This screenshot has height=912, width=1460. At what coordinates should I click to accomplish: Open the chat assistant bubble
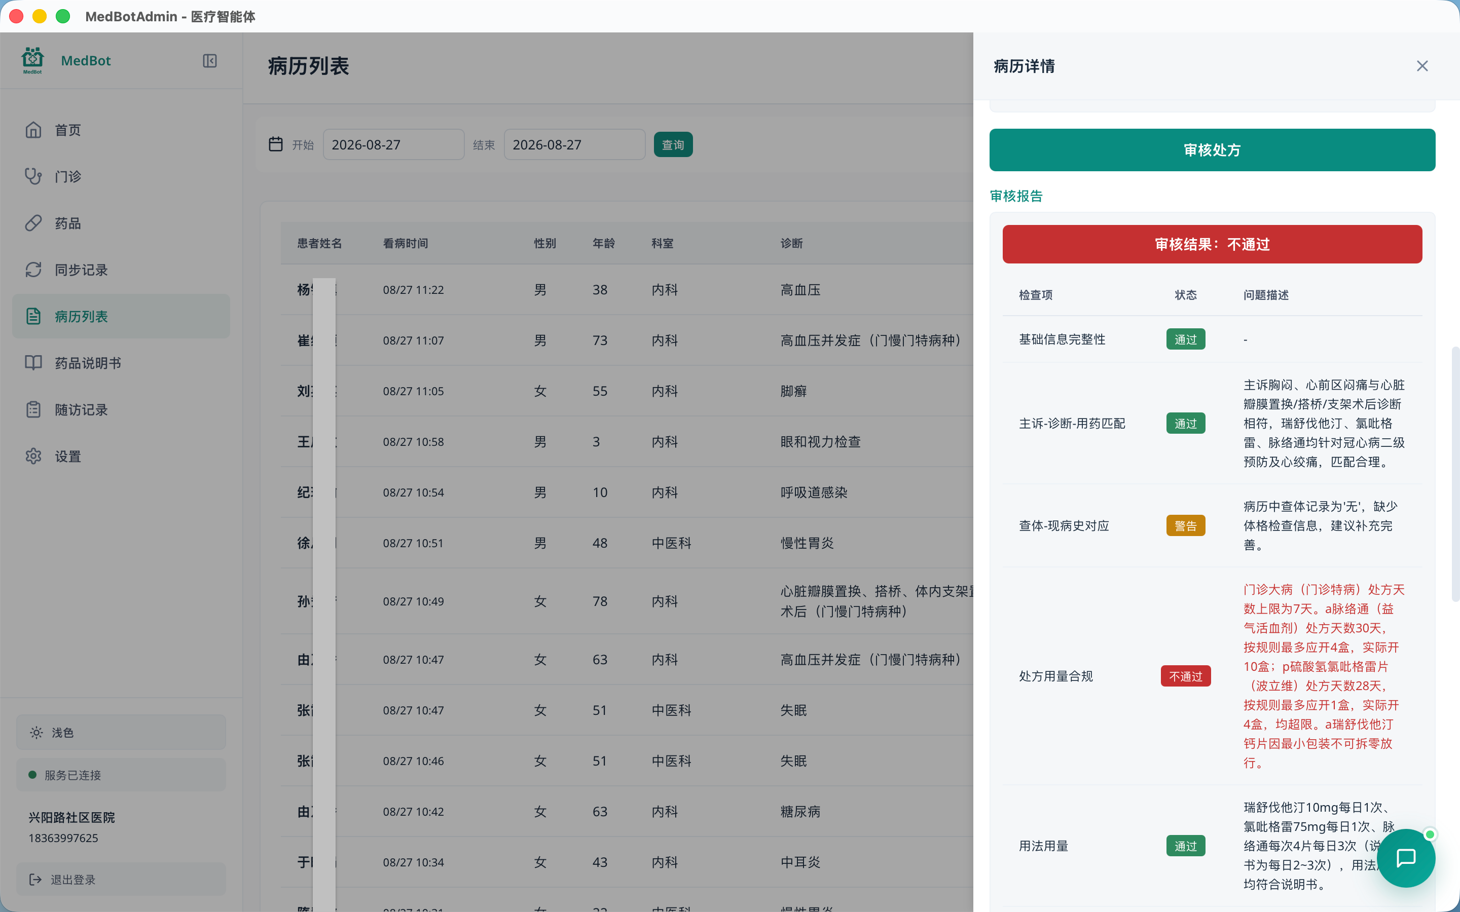tap(1406, 858)
